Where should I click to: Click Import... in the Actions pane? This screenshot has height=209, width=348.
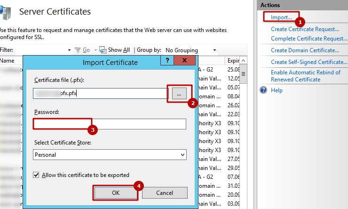tap(281, 18)
